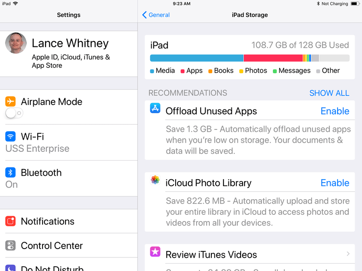The height and width of the screenshot is (271, 362).
Task: Tap the pink star iTunes Videos icon
Action: [155, 251]
